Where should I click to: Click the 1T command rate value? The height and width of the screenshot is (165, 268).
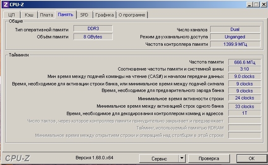244,113
